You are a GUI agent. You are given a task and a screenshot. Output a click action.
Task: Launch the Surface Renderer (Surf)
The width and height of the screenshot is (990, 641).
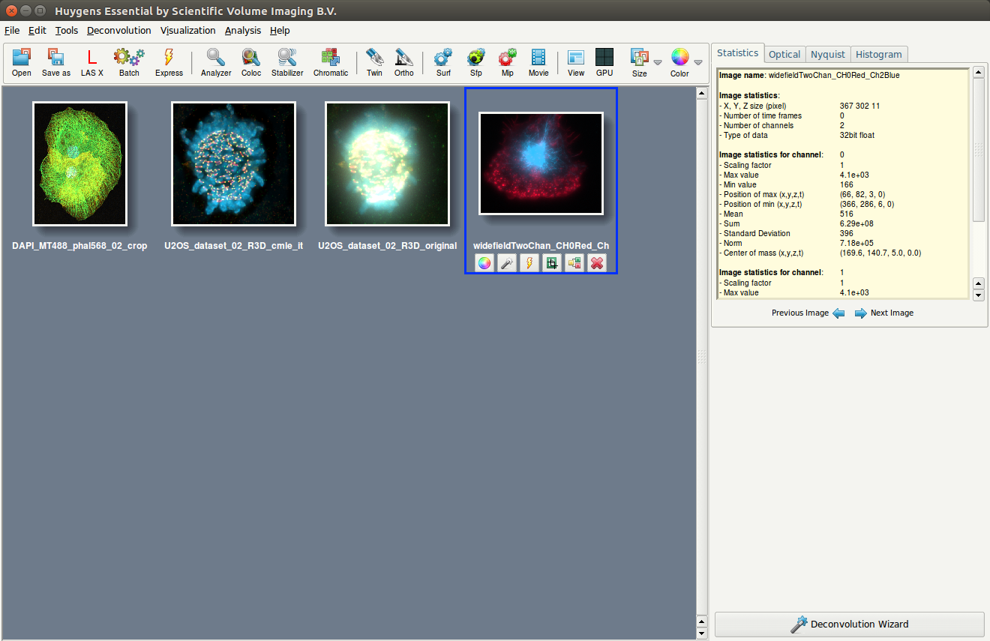point(443,62)
